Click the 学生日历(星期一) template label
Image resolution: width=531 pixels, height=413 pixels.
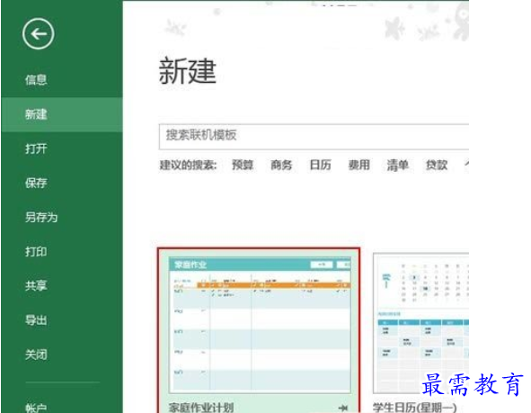tap(414, 408)
